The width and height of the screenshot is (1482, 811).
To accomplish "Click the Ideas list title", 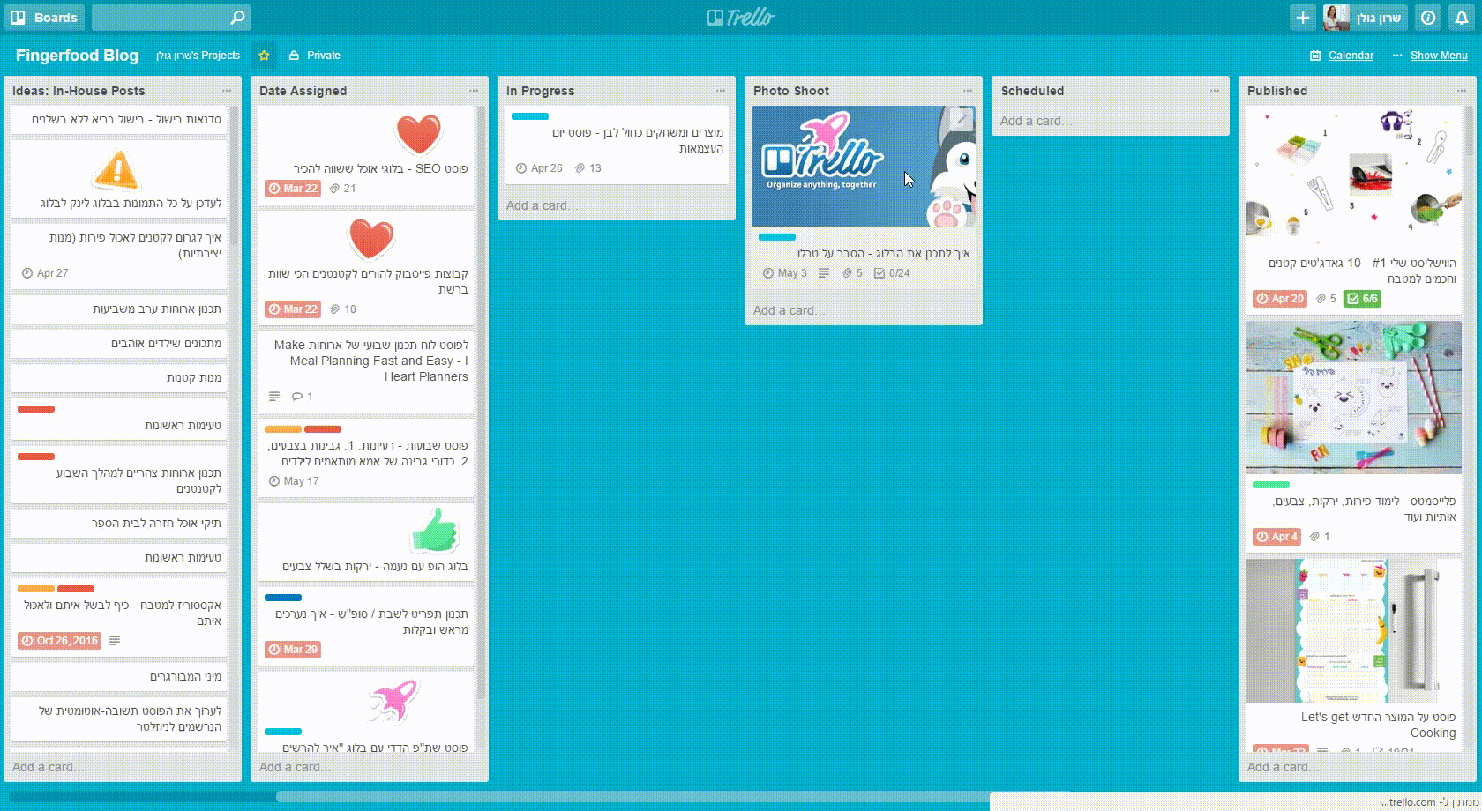I will (x=79, y=91).
